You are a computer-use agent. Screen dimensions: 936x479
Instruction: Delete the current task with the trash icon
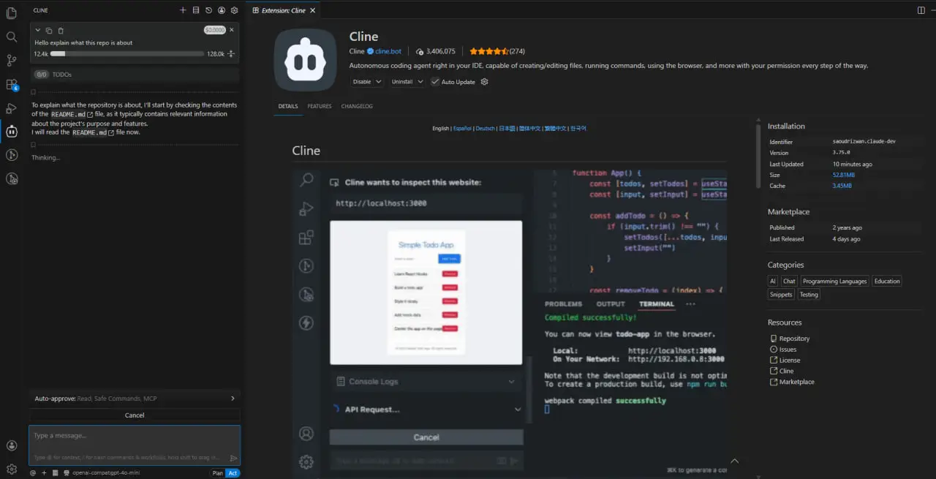coord(61,31)
